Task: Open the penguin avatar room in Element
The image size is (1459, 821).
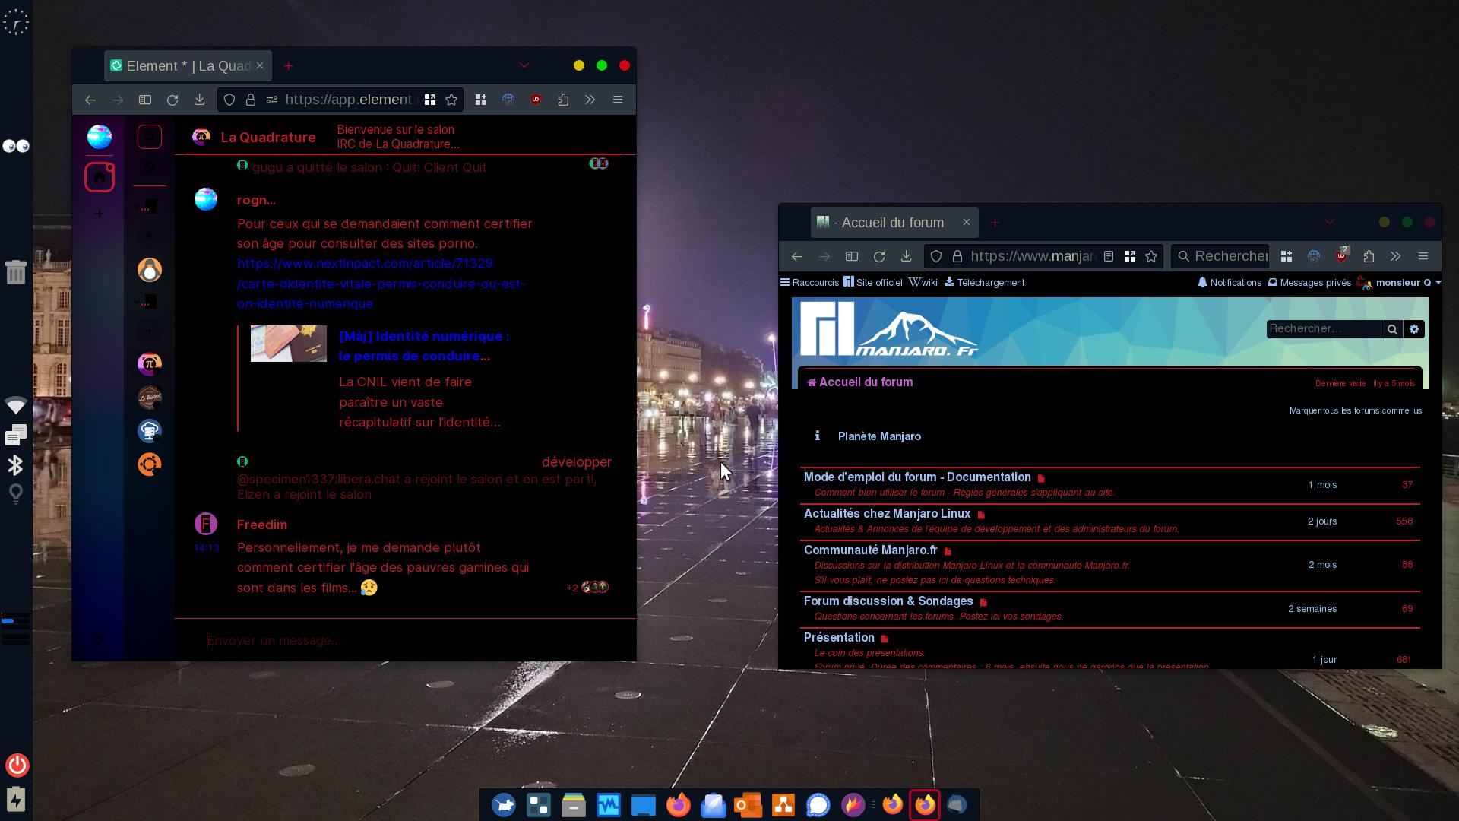Action: (150, 270)
